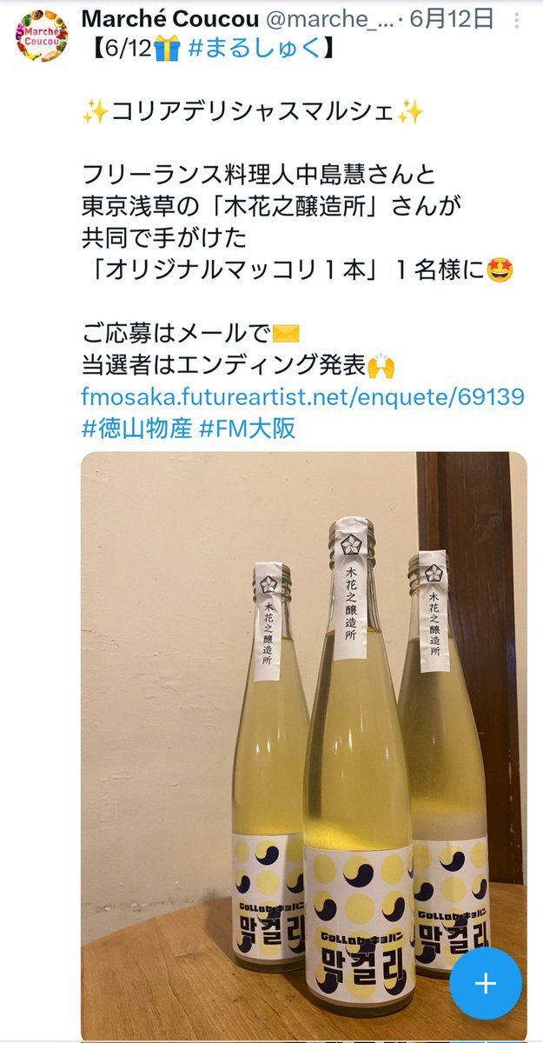Tap the sparkle emoji after コリアデリシャスマルシェ

click(411, 112)
